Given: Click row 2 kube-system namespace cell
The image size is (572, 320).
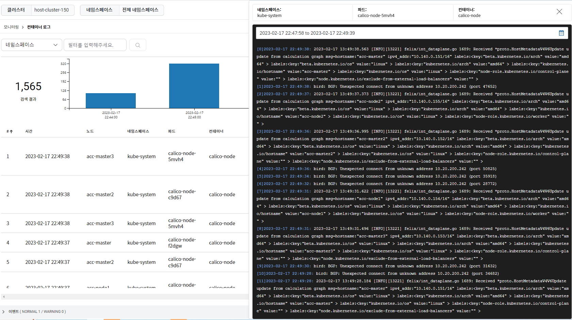Looking at the screenshot, I should click(x=142, y=195).
